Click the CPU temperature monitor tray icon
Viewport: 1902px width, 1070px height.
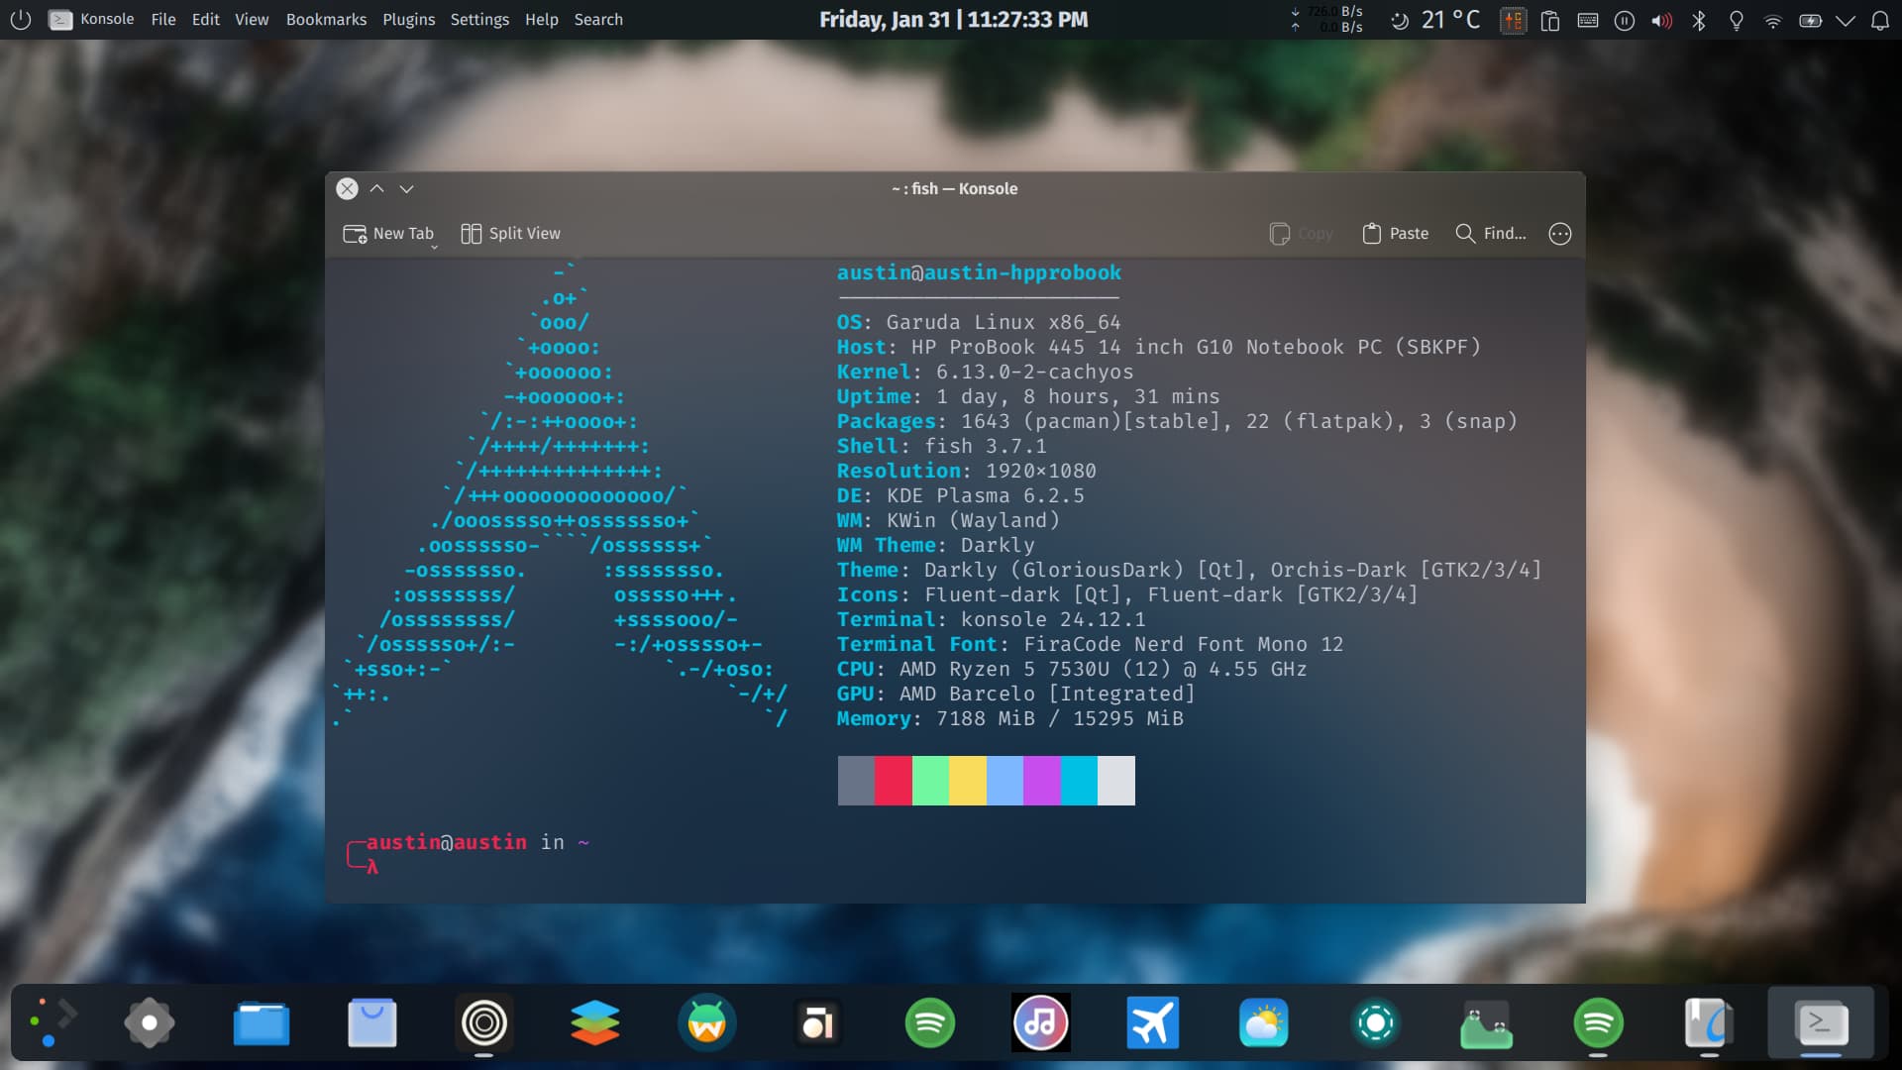1513,20
